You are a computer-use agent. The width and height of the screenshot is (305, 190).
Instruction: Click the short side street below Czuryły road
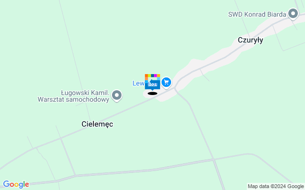[x=204, y=75]
